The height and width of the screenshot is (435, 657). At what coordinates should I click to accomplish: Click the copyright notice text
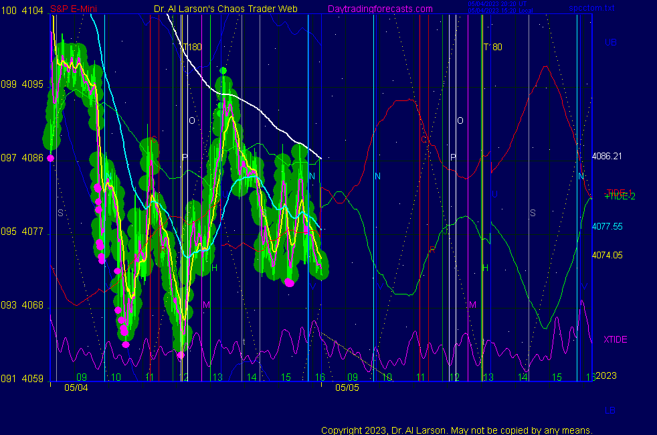point(457,430)
